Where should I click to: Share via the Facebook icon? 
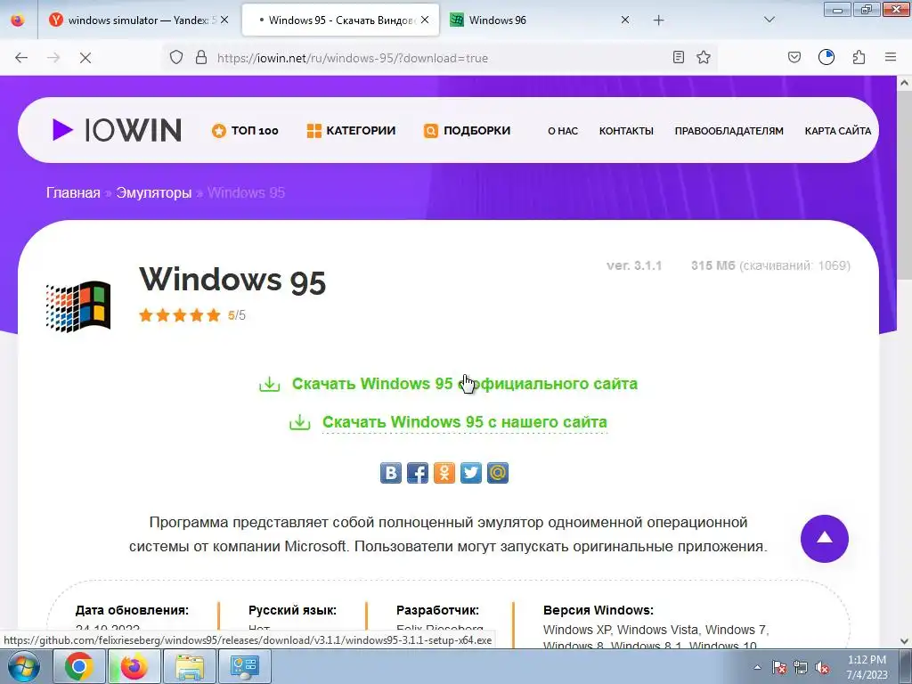click(x=418, y=473)
